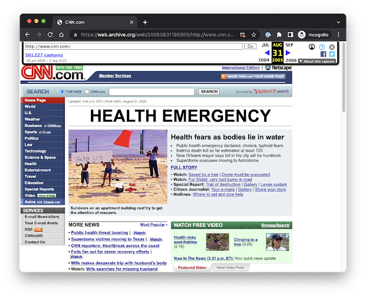366x298 pixels.
Task: Close the CNN.com tab
Action: tap(132, 22)
